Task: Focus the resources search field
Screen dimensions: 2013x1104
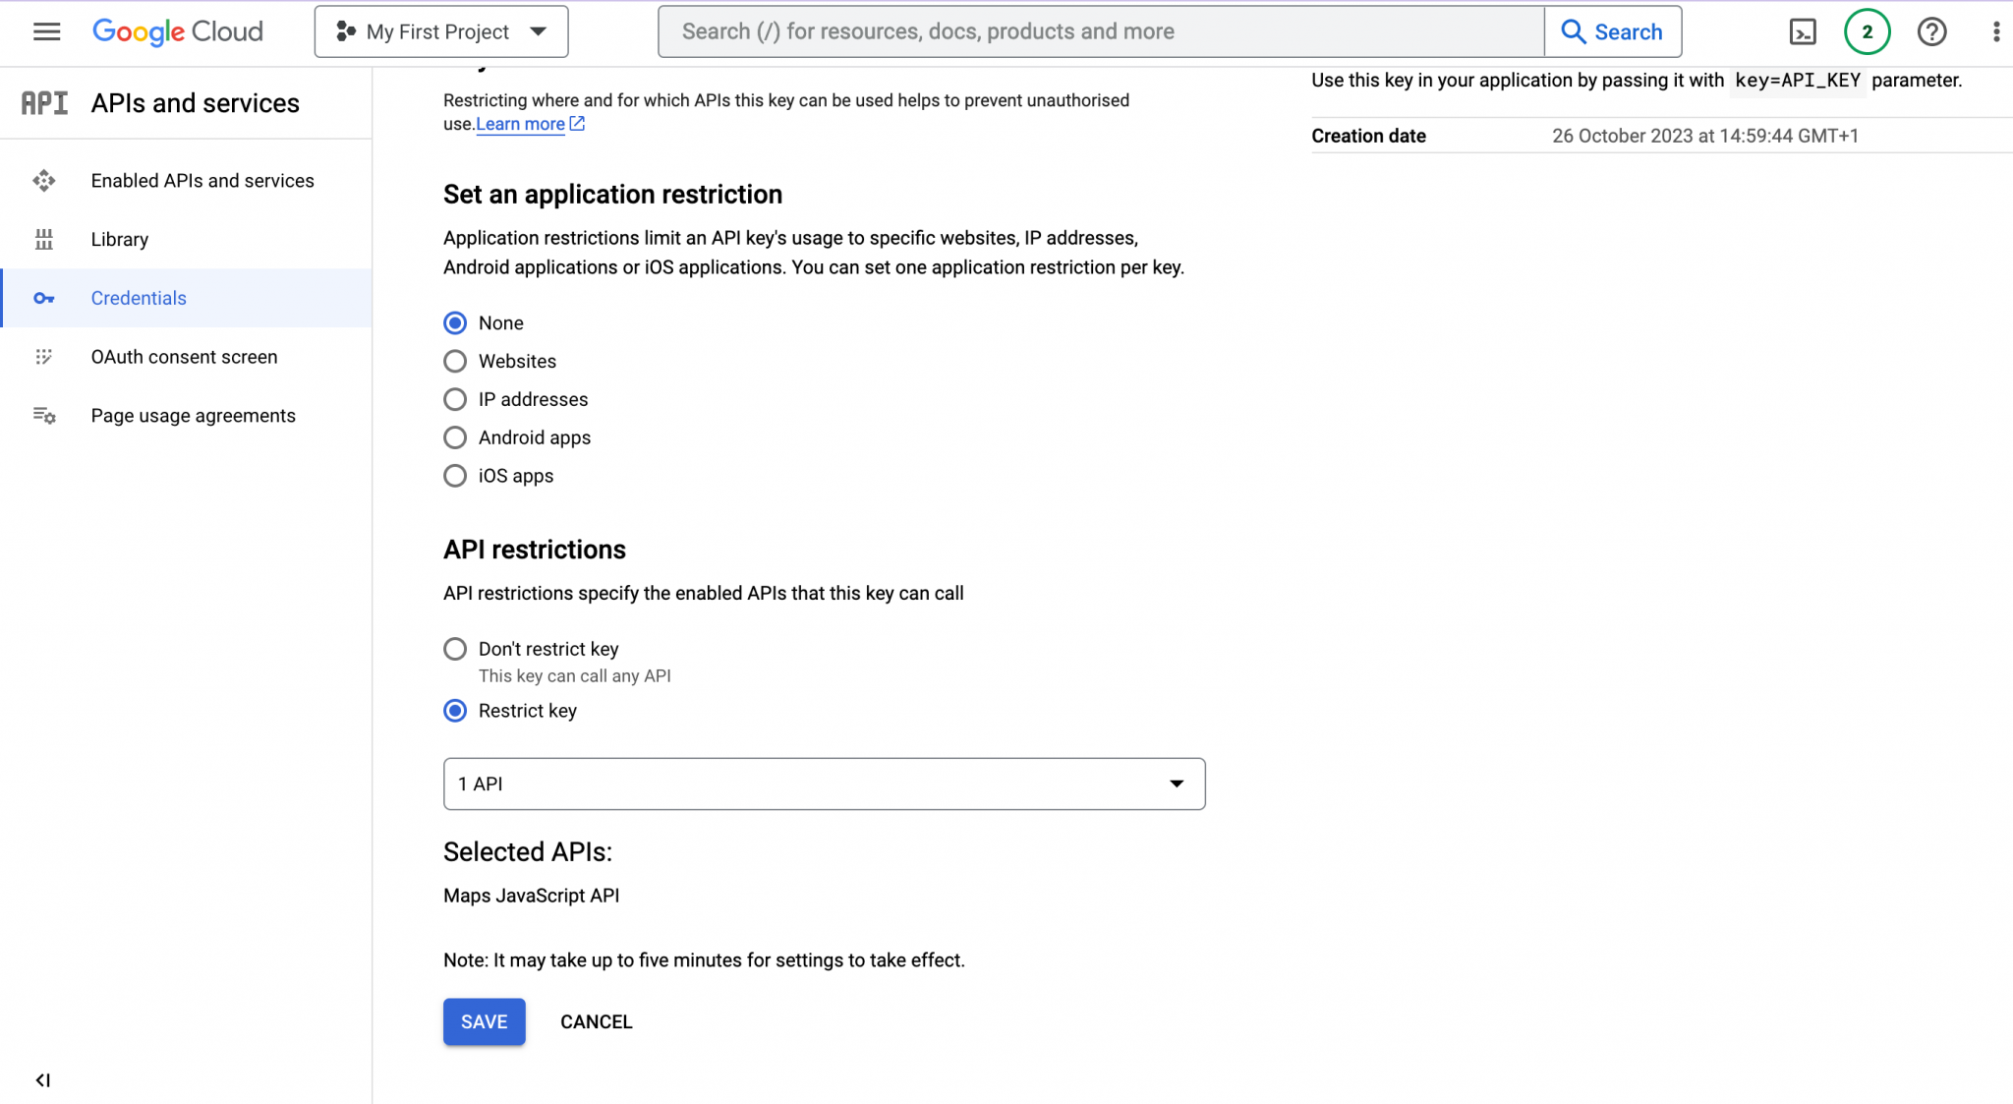Action: (1101, 31)
